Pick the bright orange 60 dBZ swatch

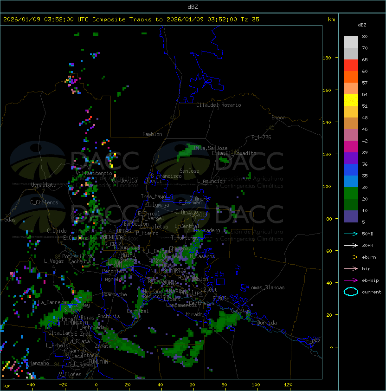click(351, 77)
